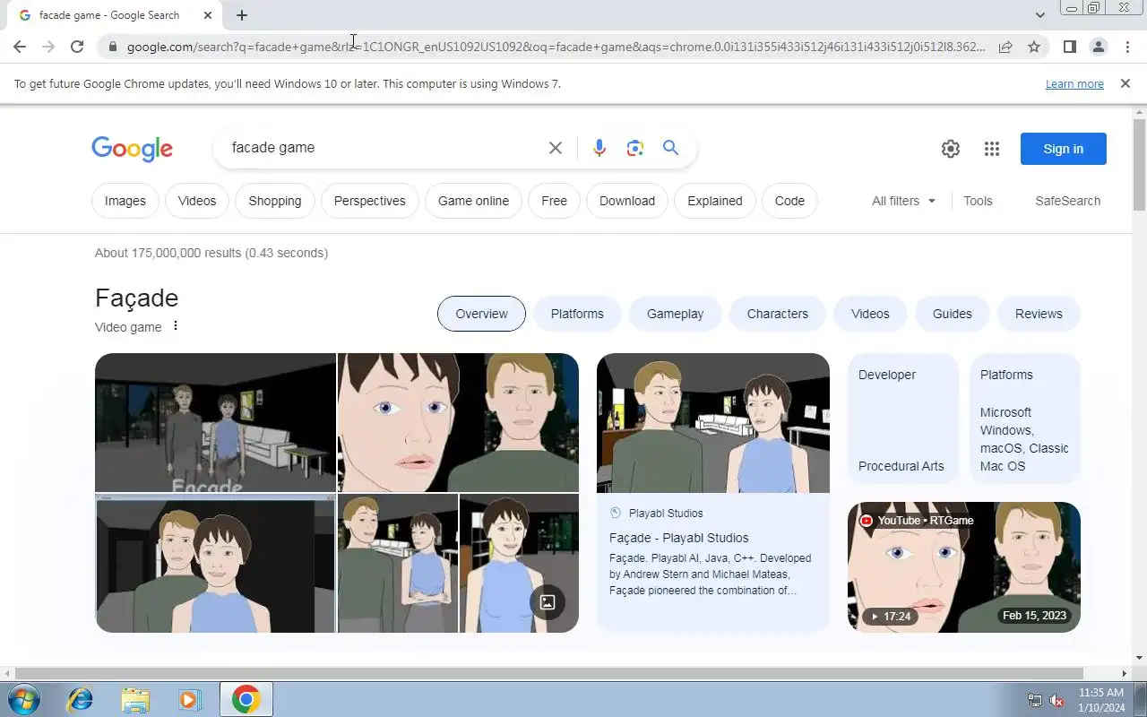Go forward with the browser arrow
Screen dimensions: 1147x717
click(x=48, y=47)
